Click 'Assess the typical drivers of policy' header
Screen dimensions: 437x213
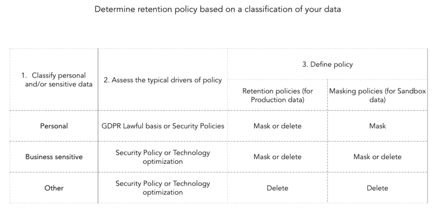point(163,80)
